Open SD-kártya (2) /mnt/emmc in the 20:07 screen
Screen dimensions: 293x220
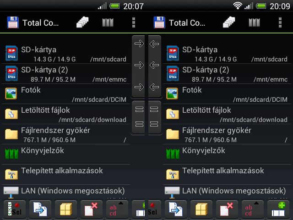coord(66,74)
